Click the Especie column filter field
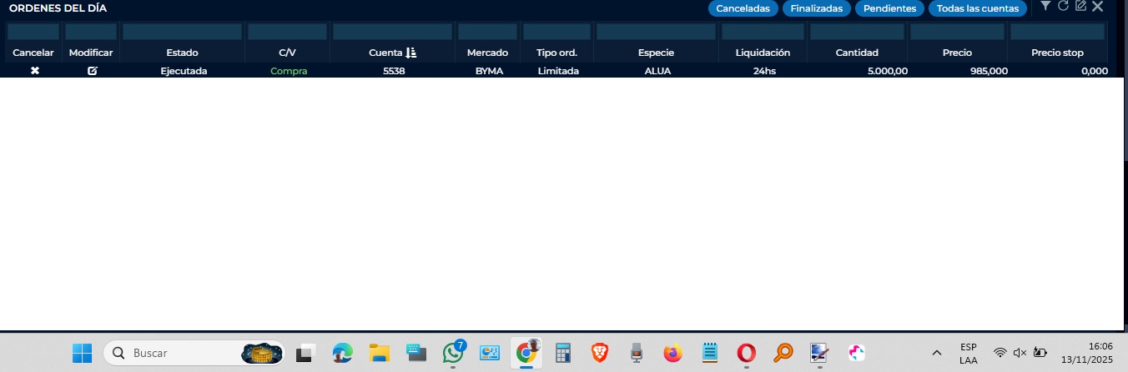This screenshot has height=372, width=1128. [656, 32]
